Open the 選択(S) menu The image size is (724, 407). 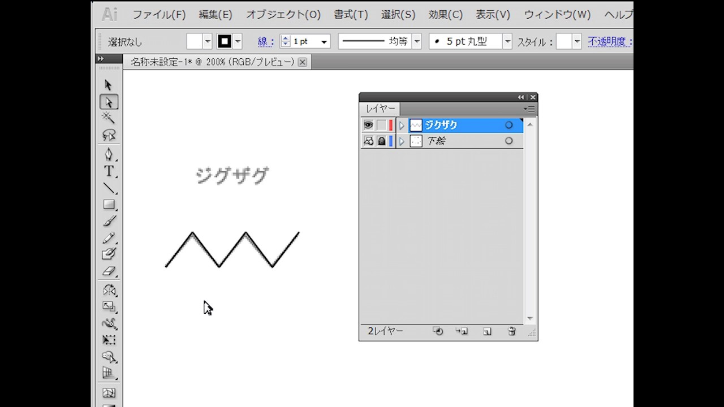(x=398, y=15)
